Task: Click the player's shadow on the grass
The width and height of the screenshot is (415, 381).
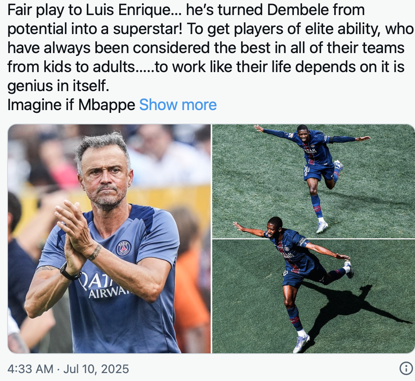Action: pos(355,307)
